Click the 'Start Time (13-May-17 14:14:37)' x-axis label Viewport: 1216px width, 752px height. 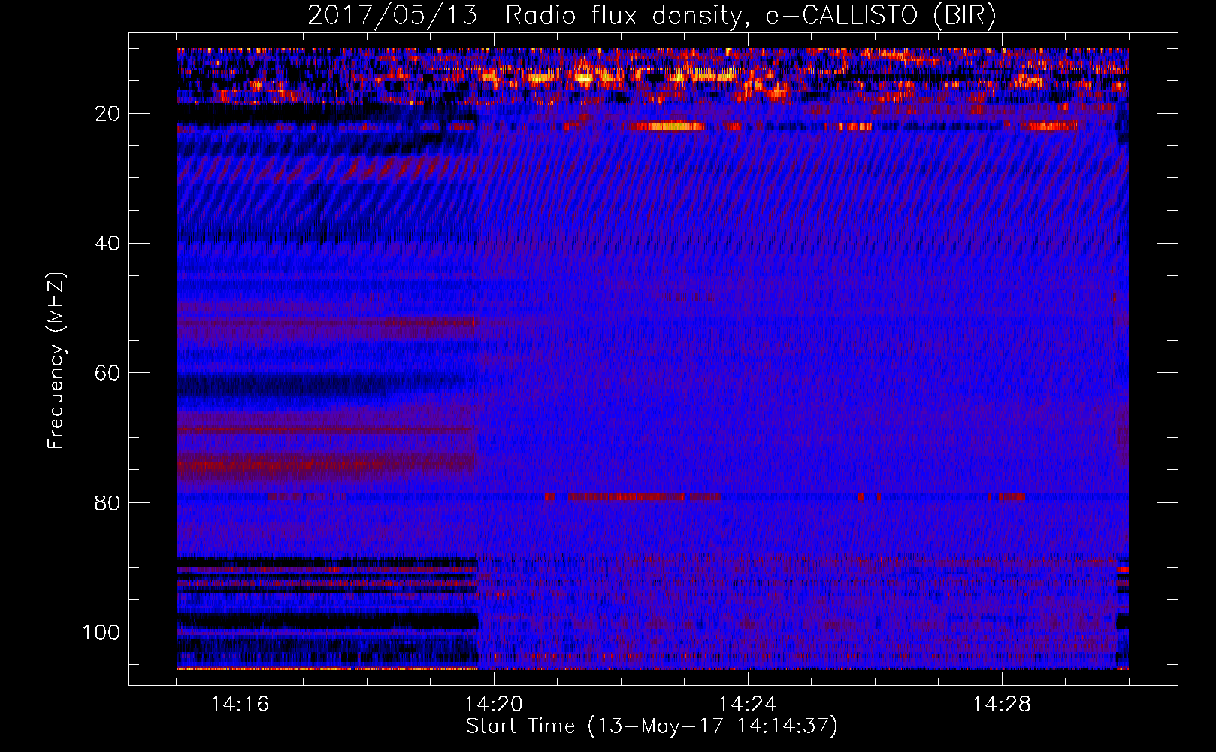tap(652, 726)
